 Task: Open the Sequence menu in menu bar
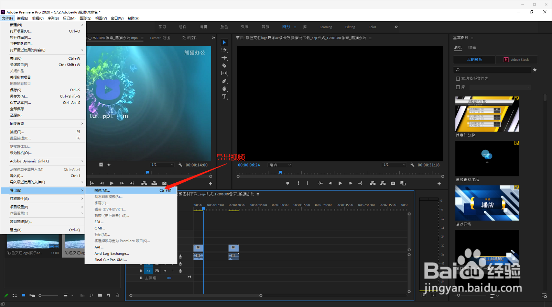point(53,18)
